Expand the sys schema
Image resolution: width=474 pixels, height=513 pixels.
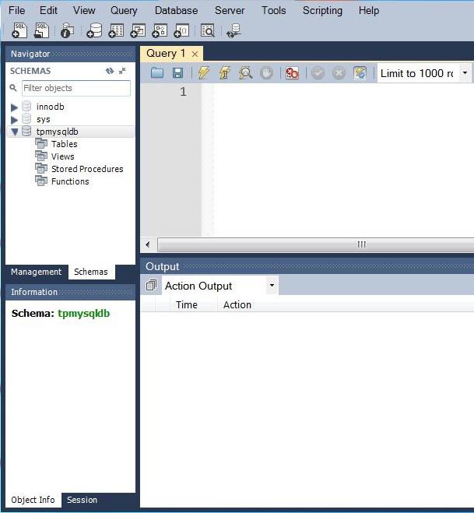14,119
